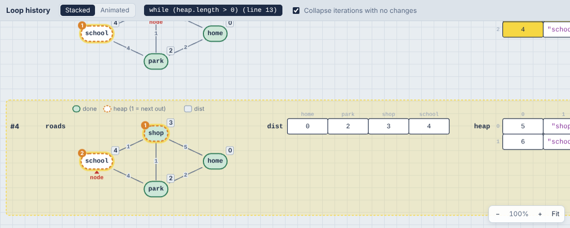Click edge weight 1 between #4 shop and school
570x228 pixels.
129,147
